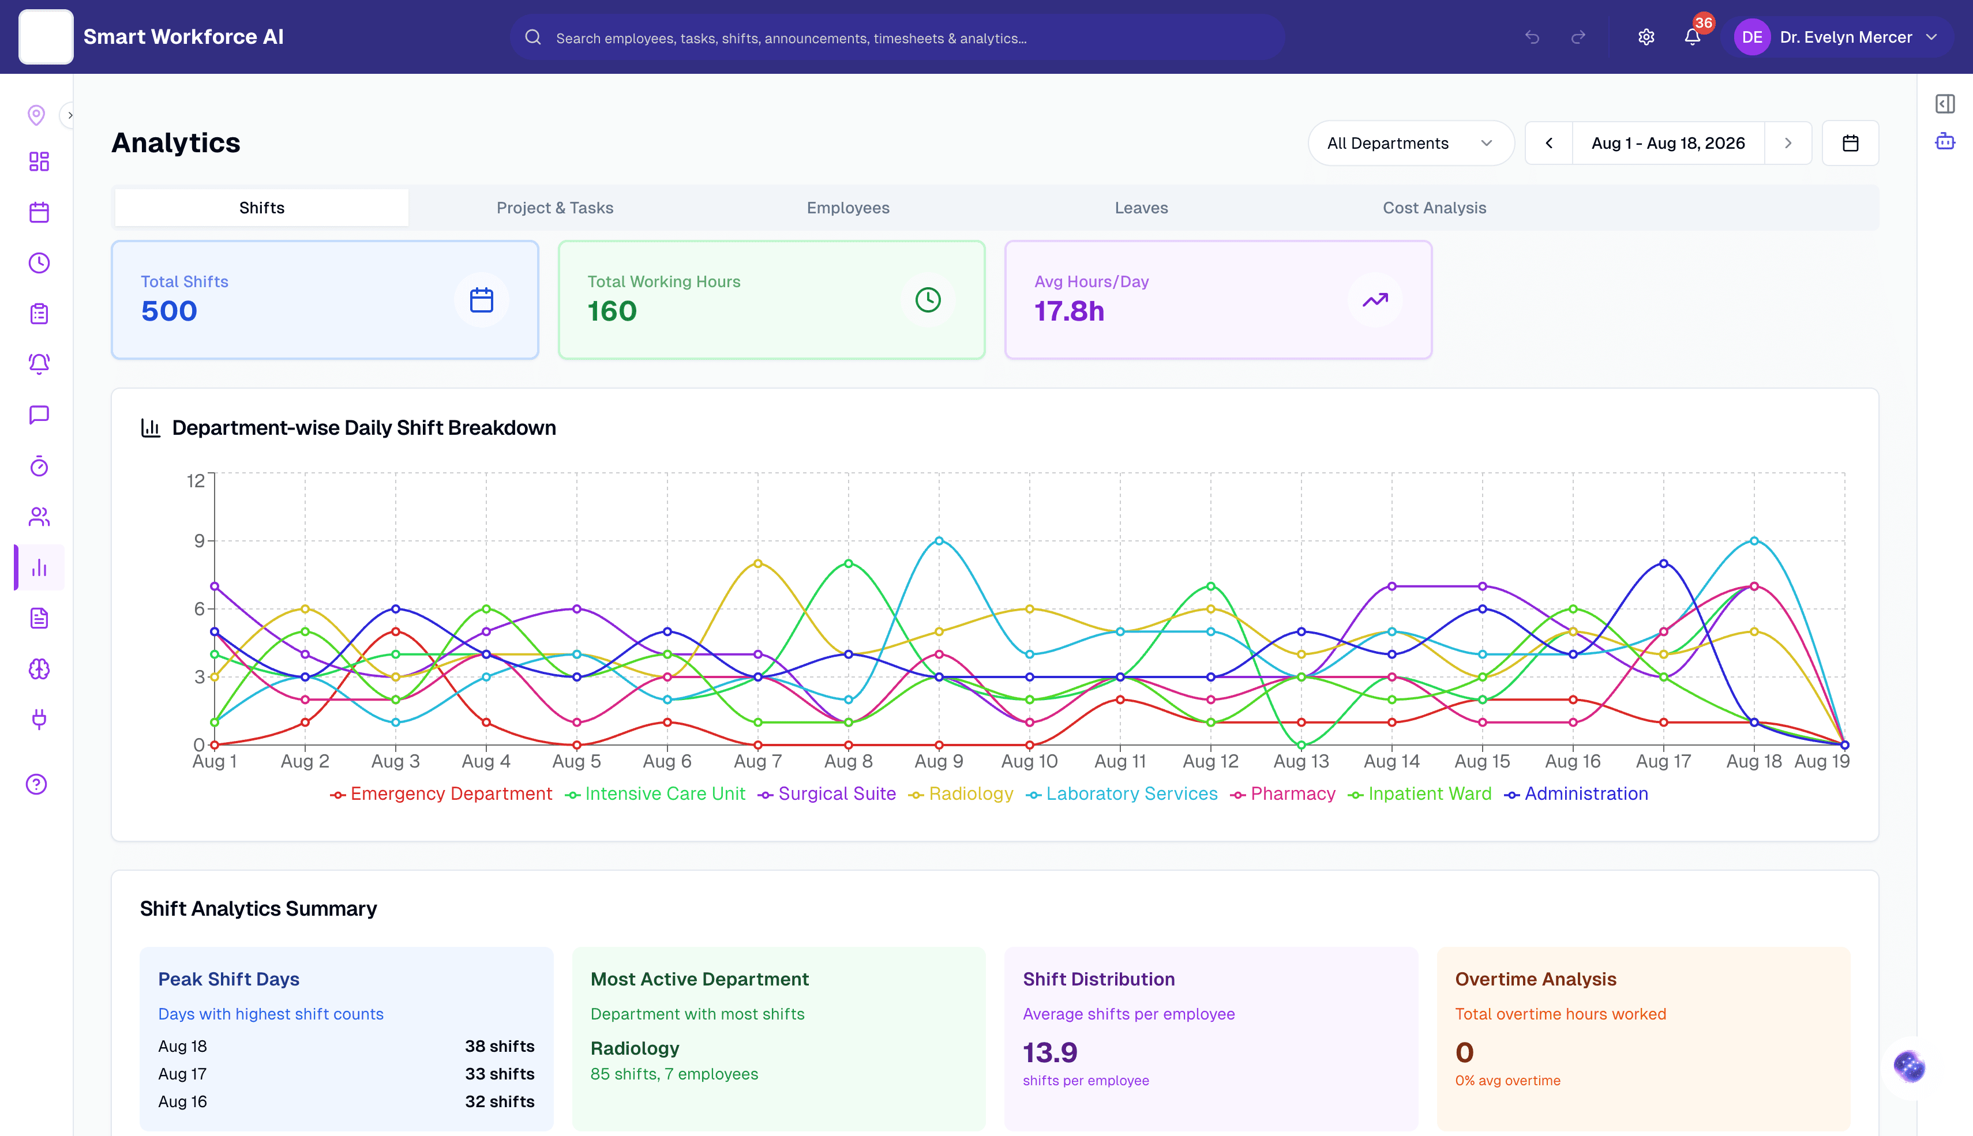Click the Aug 18 38 shifts row
The image size is (1973, 1136).
(346, 1045)
